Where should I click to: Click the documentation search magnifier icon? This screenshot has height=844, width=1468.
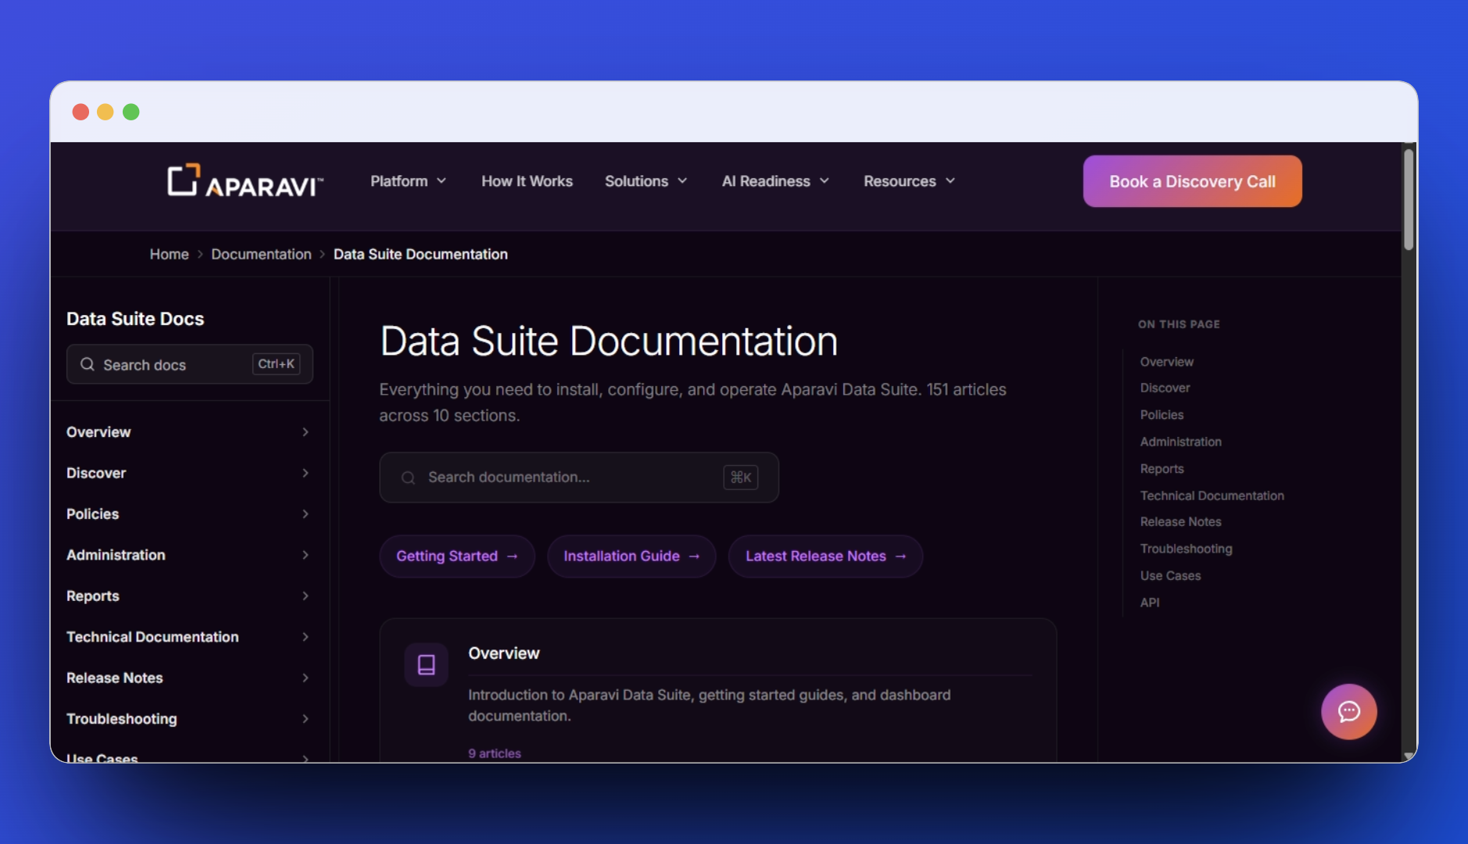pos(408,477)
